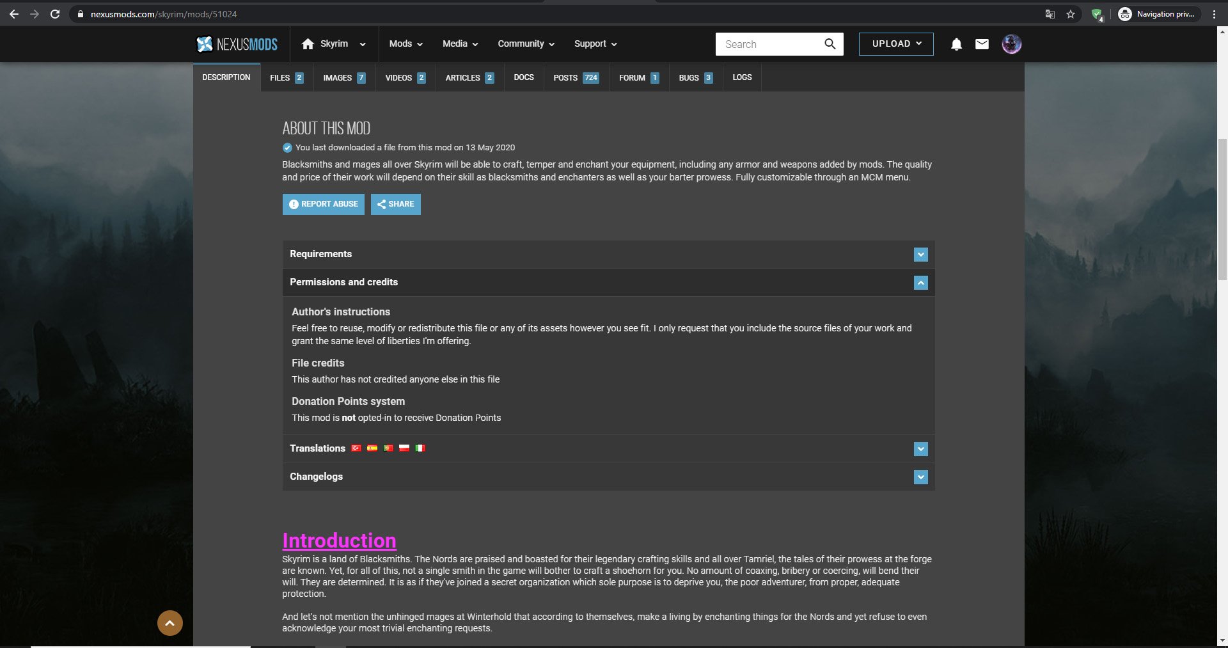Click the page vertical scrollbar thumb

click(x=1222, y=209)
